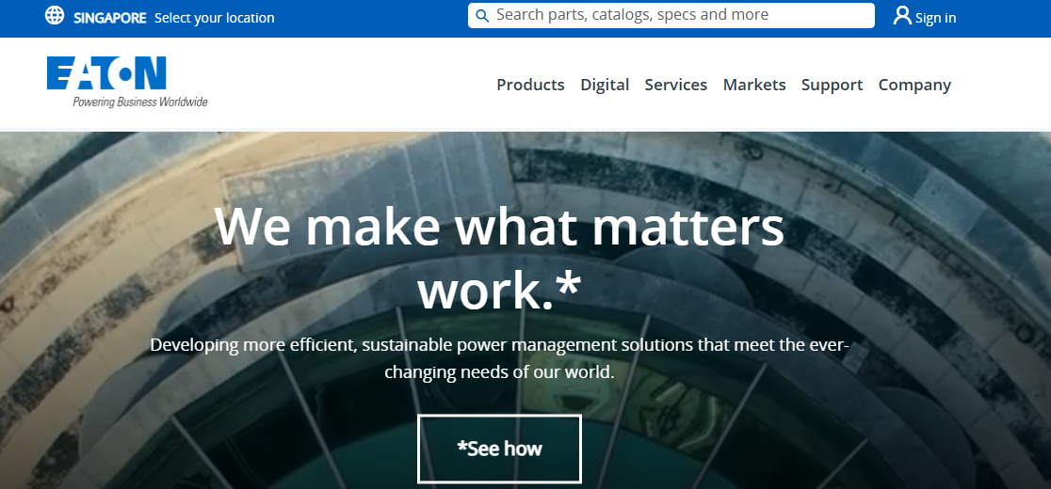Open the Markets menu
Viewport: 1051px width, 489px height.
[x=754, y=85]
